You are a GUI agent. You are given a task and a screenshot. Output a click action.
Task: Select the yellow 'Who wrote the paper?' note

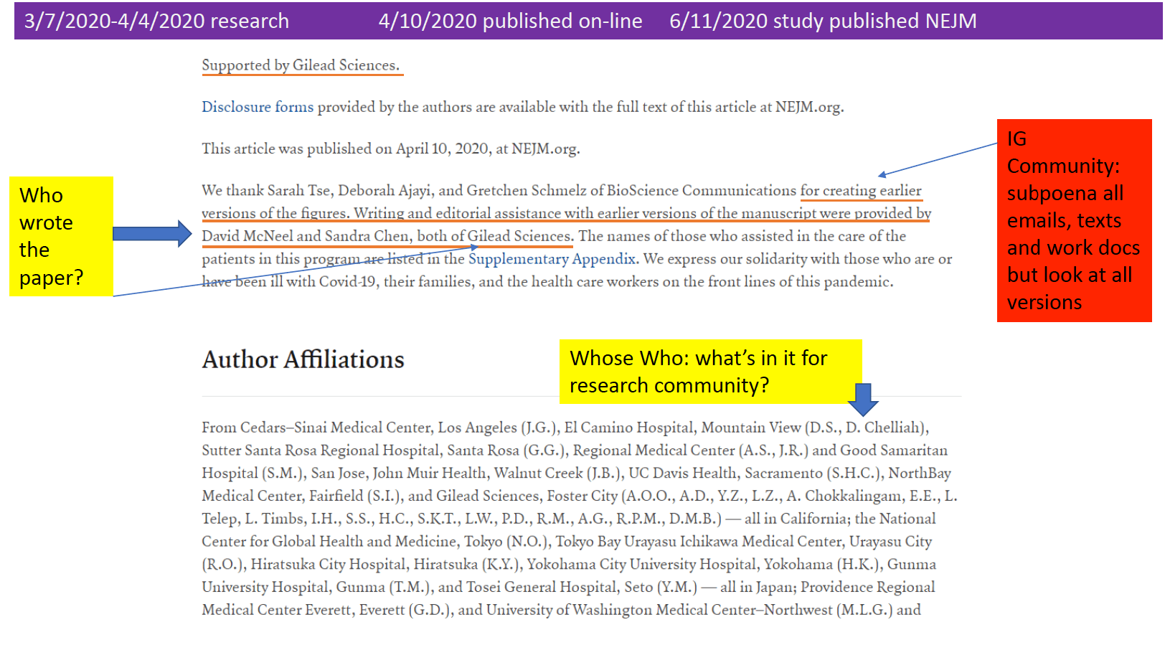61,237
